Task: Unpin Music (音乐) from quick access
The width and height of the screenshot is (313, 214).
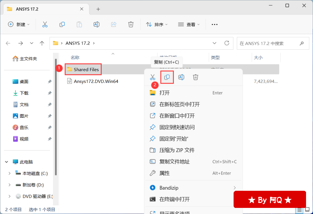Action: [50, 127]
